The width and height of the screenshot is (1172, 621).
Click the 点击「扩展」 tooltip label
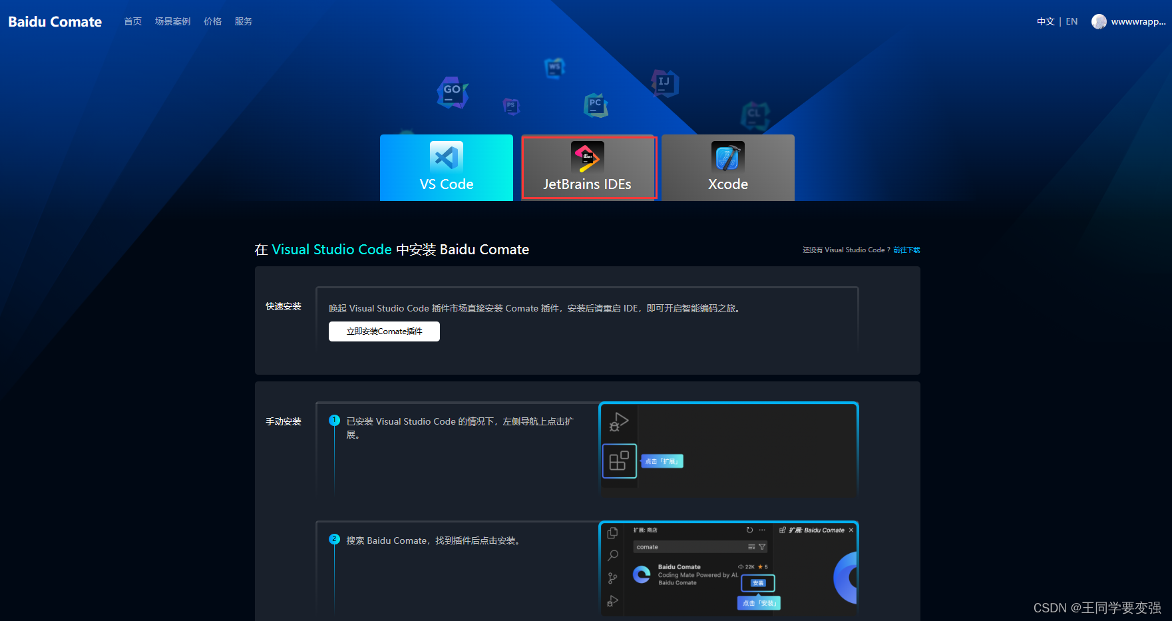tap(662, 461)
